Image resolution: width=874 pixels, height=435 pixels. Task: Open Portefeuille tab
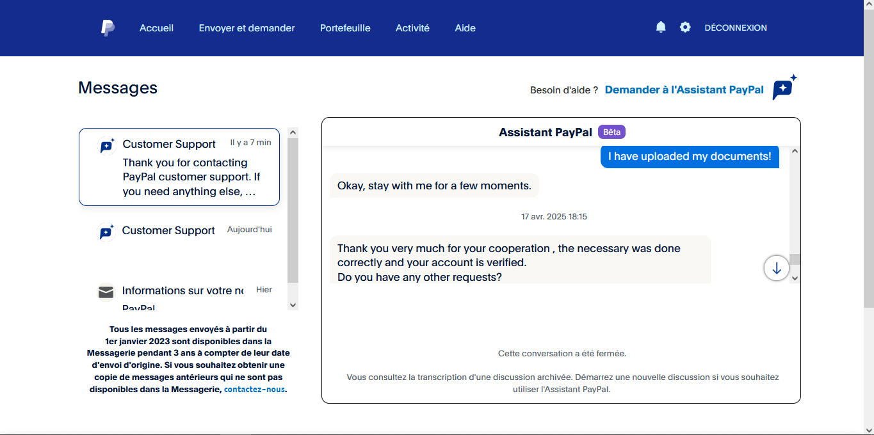coord(345,28)
